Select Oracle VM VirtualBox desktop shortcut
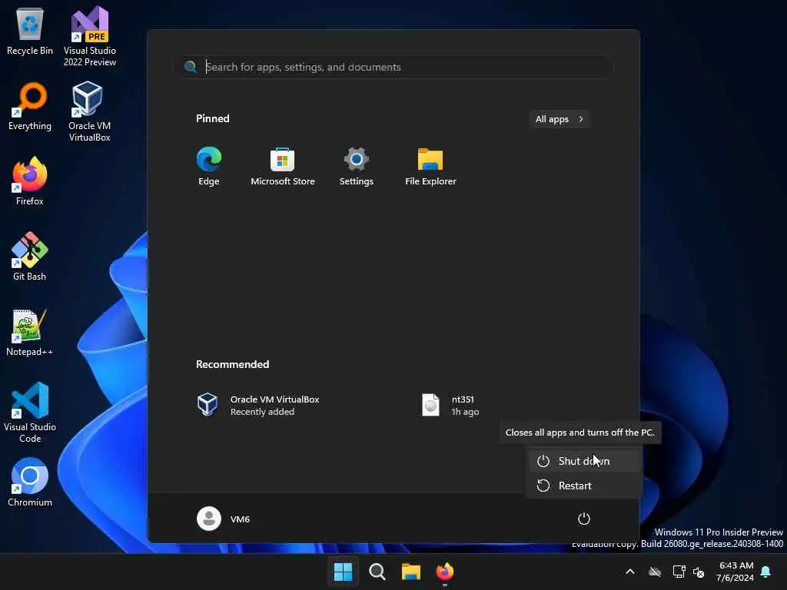 click(x=89, y=111)
